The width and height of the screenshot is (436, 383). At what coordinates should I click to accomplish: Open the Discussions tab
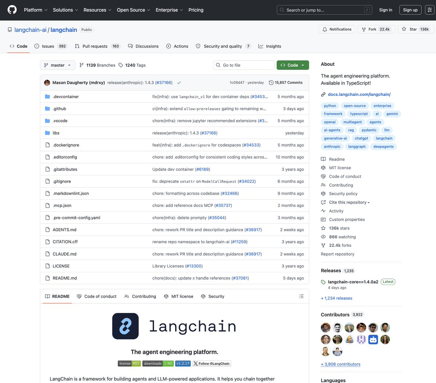[143, 46]
